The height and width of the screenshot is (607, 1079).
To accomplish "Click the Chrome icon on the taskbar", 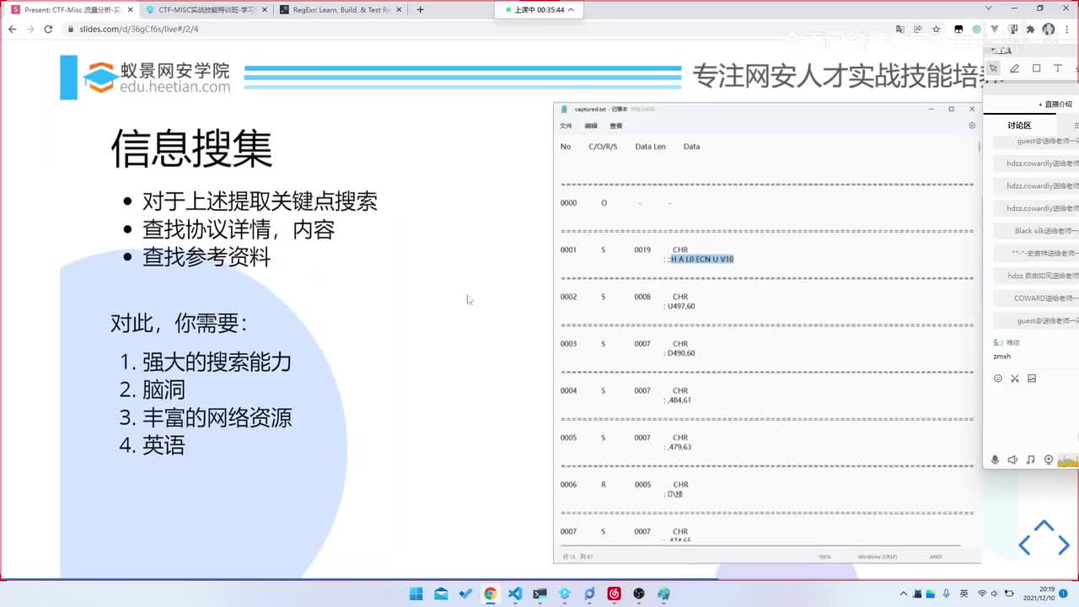I will [x=490, y=594].
